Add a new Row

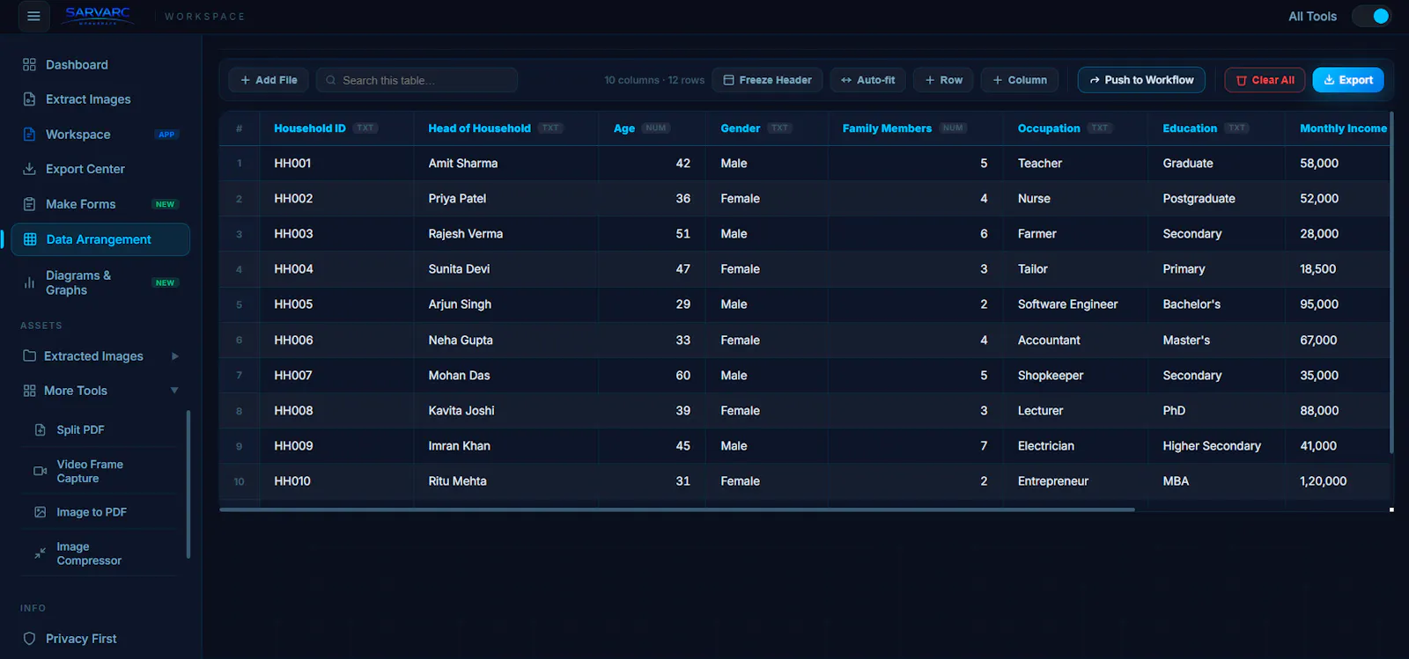point(943,80)
